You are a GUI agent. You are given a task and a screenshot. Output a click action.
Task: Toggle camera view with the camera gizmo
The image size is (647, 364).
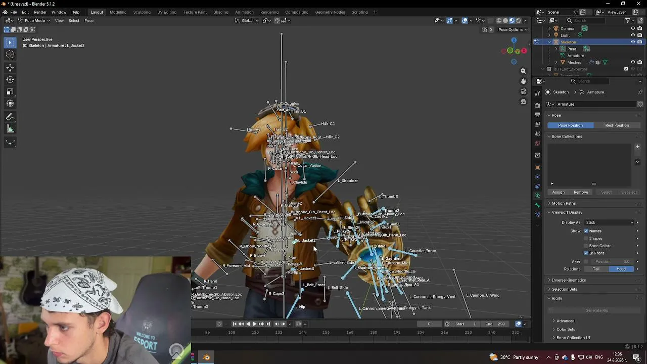(x=523, y=92)
